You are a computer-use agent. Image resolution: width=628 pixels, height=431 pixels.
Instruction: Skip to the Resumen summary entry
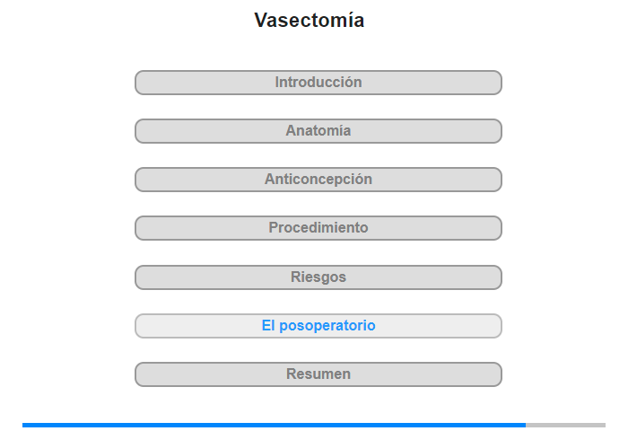coord(318,374)
